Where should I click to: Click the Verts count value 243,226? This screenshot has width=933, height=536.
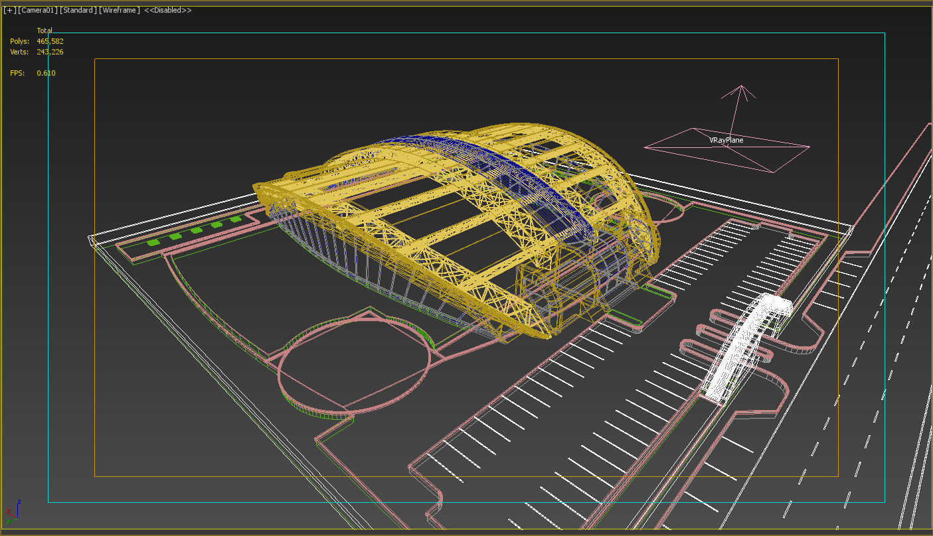pyautogui.click(x=50, y=52)
